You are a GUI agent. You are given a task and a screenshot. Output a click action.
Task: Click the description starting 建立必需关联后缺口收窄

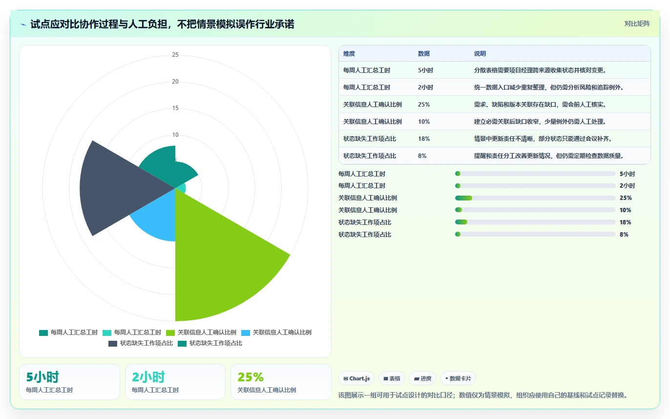541,122
